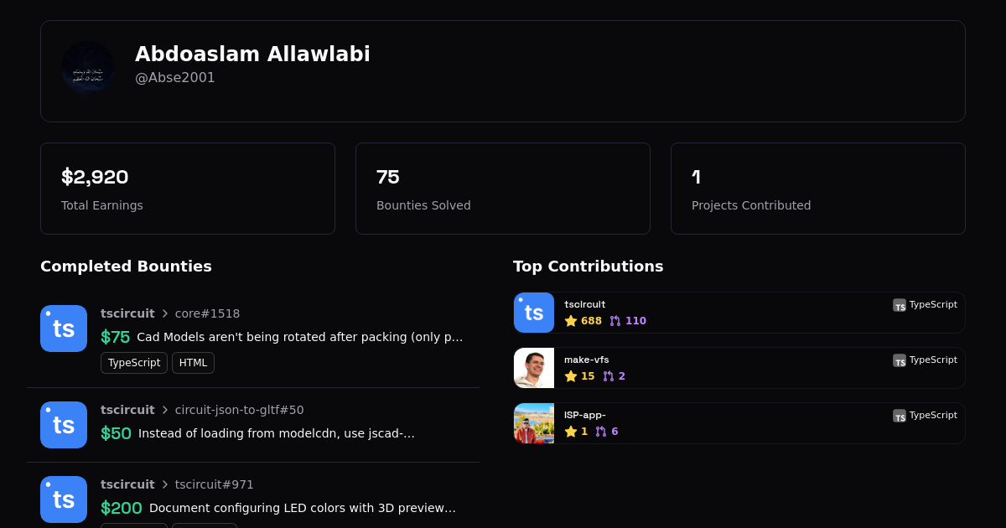Click the tscircuit ts icon under Top Contributions

[x=534, y=312]
